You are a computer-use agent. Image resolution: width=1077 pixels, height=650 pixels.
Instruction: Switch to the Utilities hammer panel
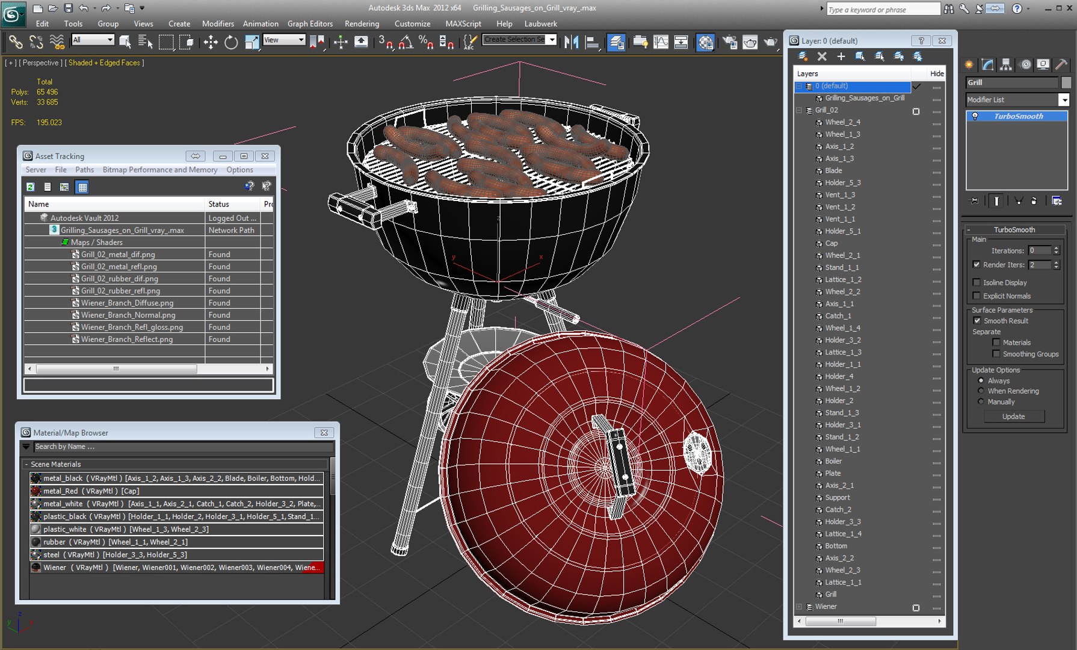[x=1061, y=65]
